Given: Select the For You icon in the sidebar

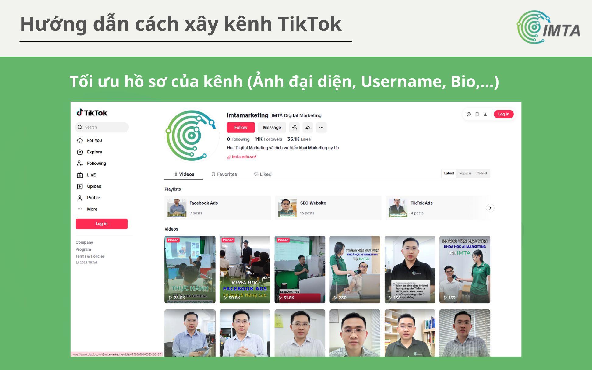Looking at the screenshot, I should click(x=80, y=140).
